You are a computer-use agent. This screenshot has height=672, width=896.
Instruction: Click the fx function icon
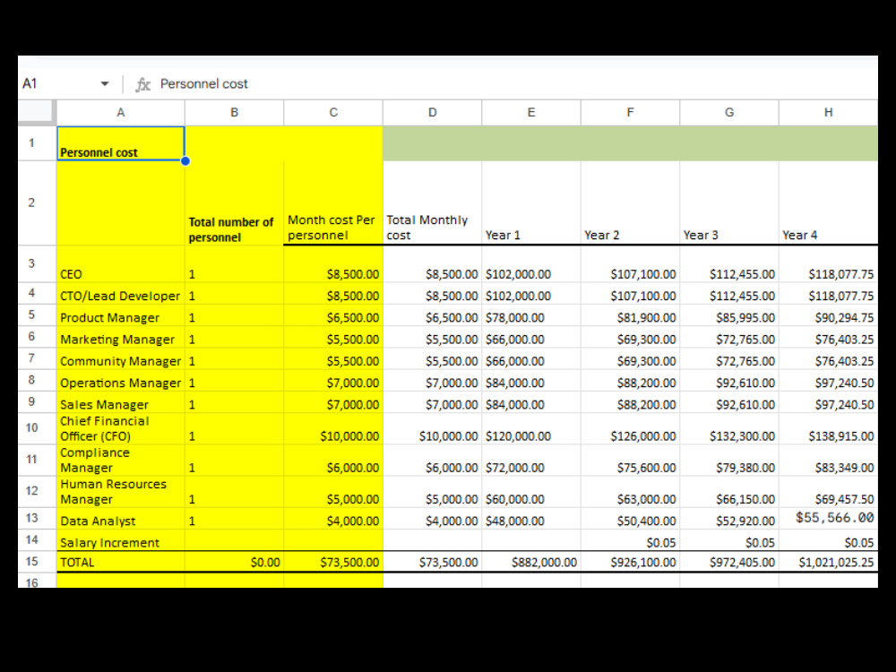(x=142, y=84)
